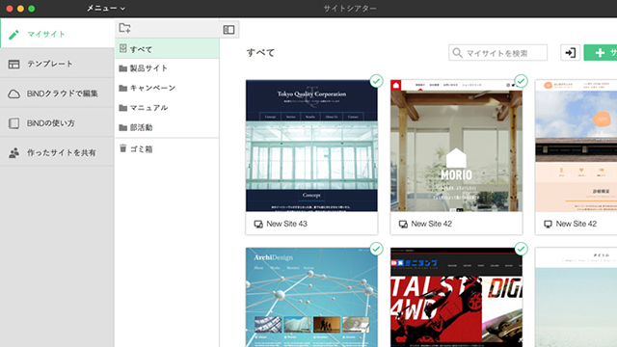Open 作ったサイトを共有 in the sidebar
The image size is (617, 347).
point(57,152)
